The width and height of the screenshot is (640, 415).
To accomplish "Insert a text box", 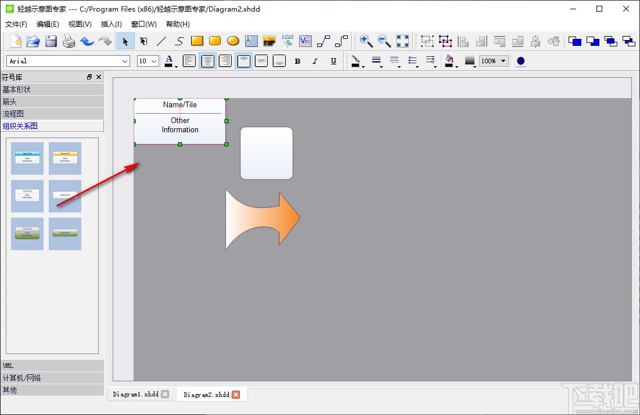I will coord(251,41).
